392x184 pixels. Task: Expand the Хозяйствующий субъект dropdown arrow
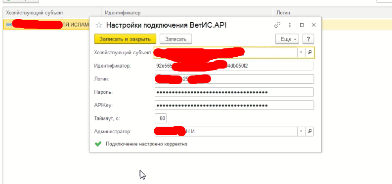tap(301, 52)
